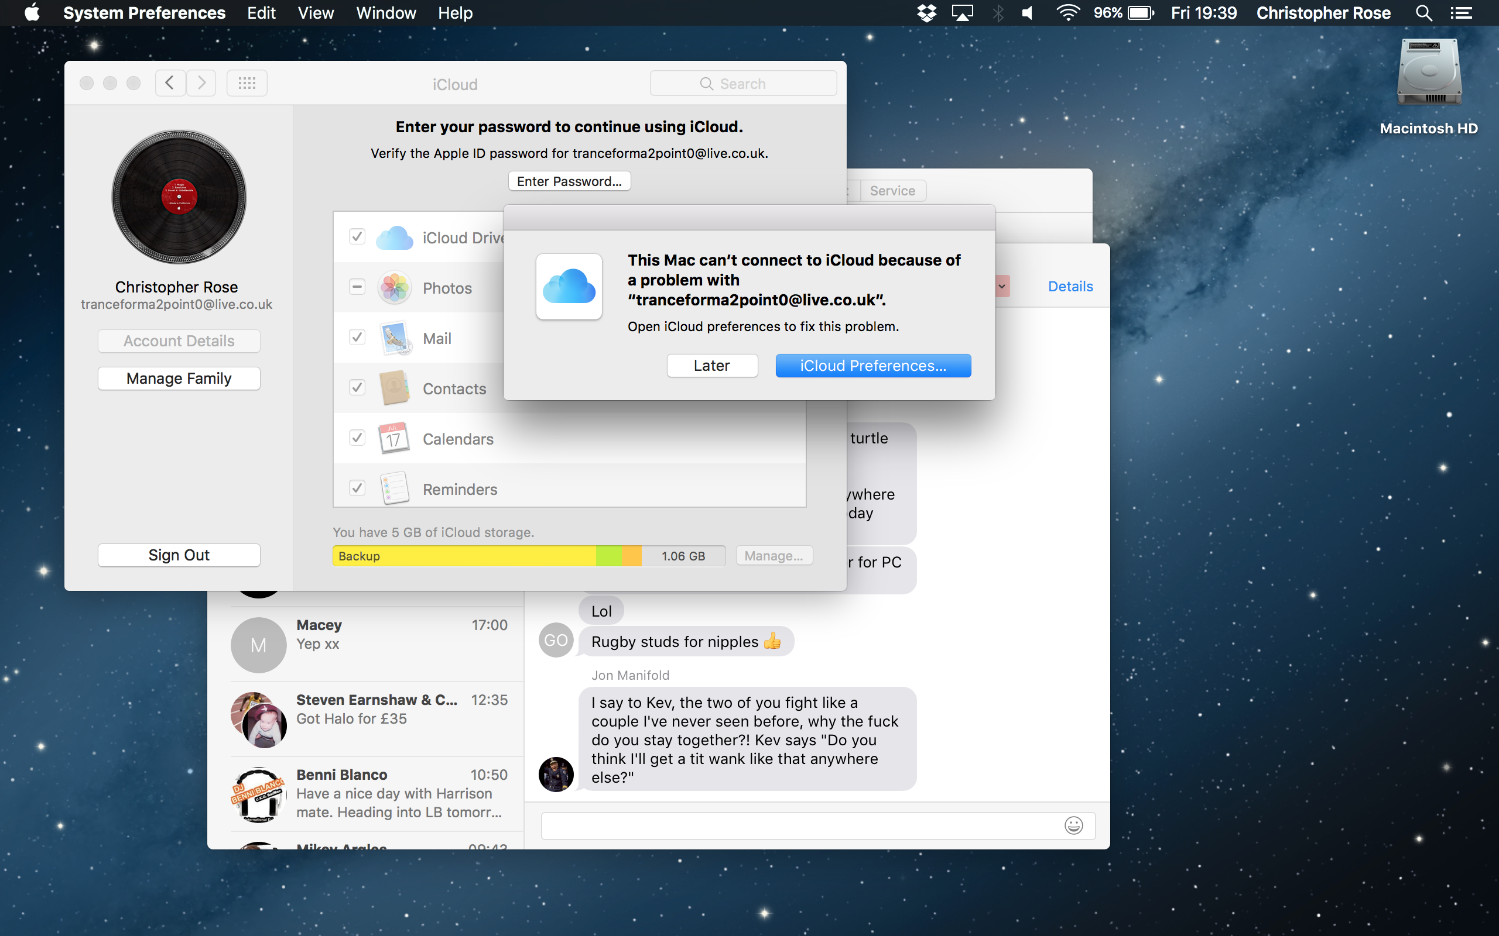Screen dimensions: 1499x936
Task: Open the Apple menu
Action: tap(32, 12)
